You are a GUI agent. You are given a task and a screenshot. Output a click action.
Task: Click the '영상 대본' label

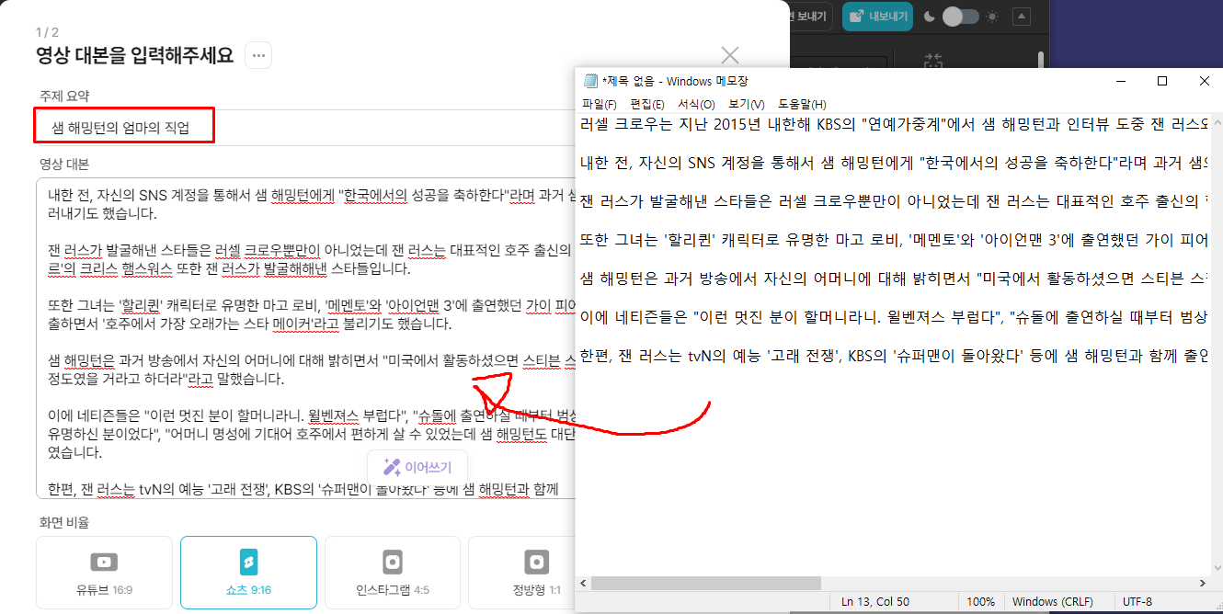coord(64,164)
